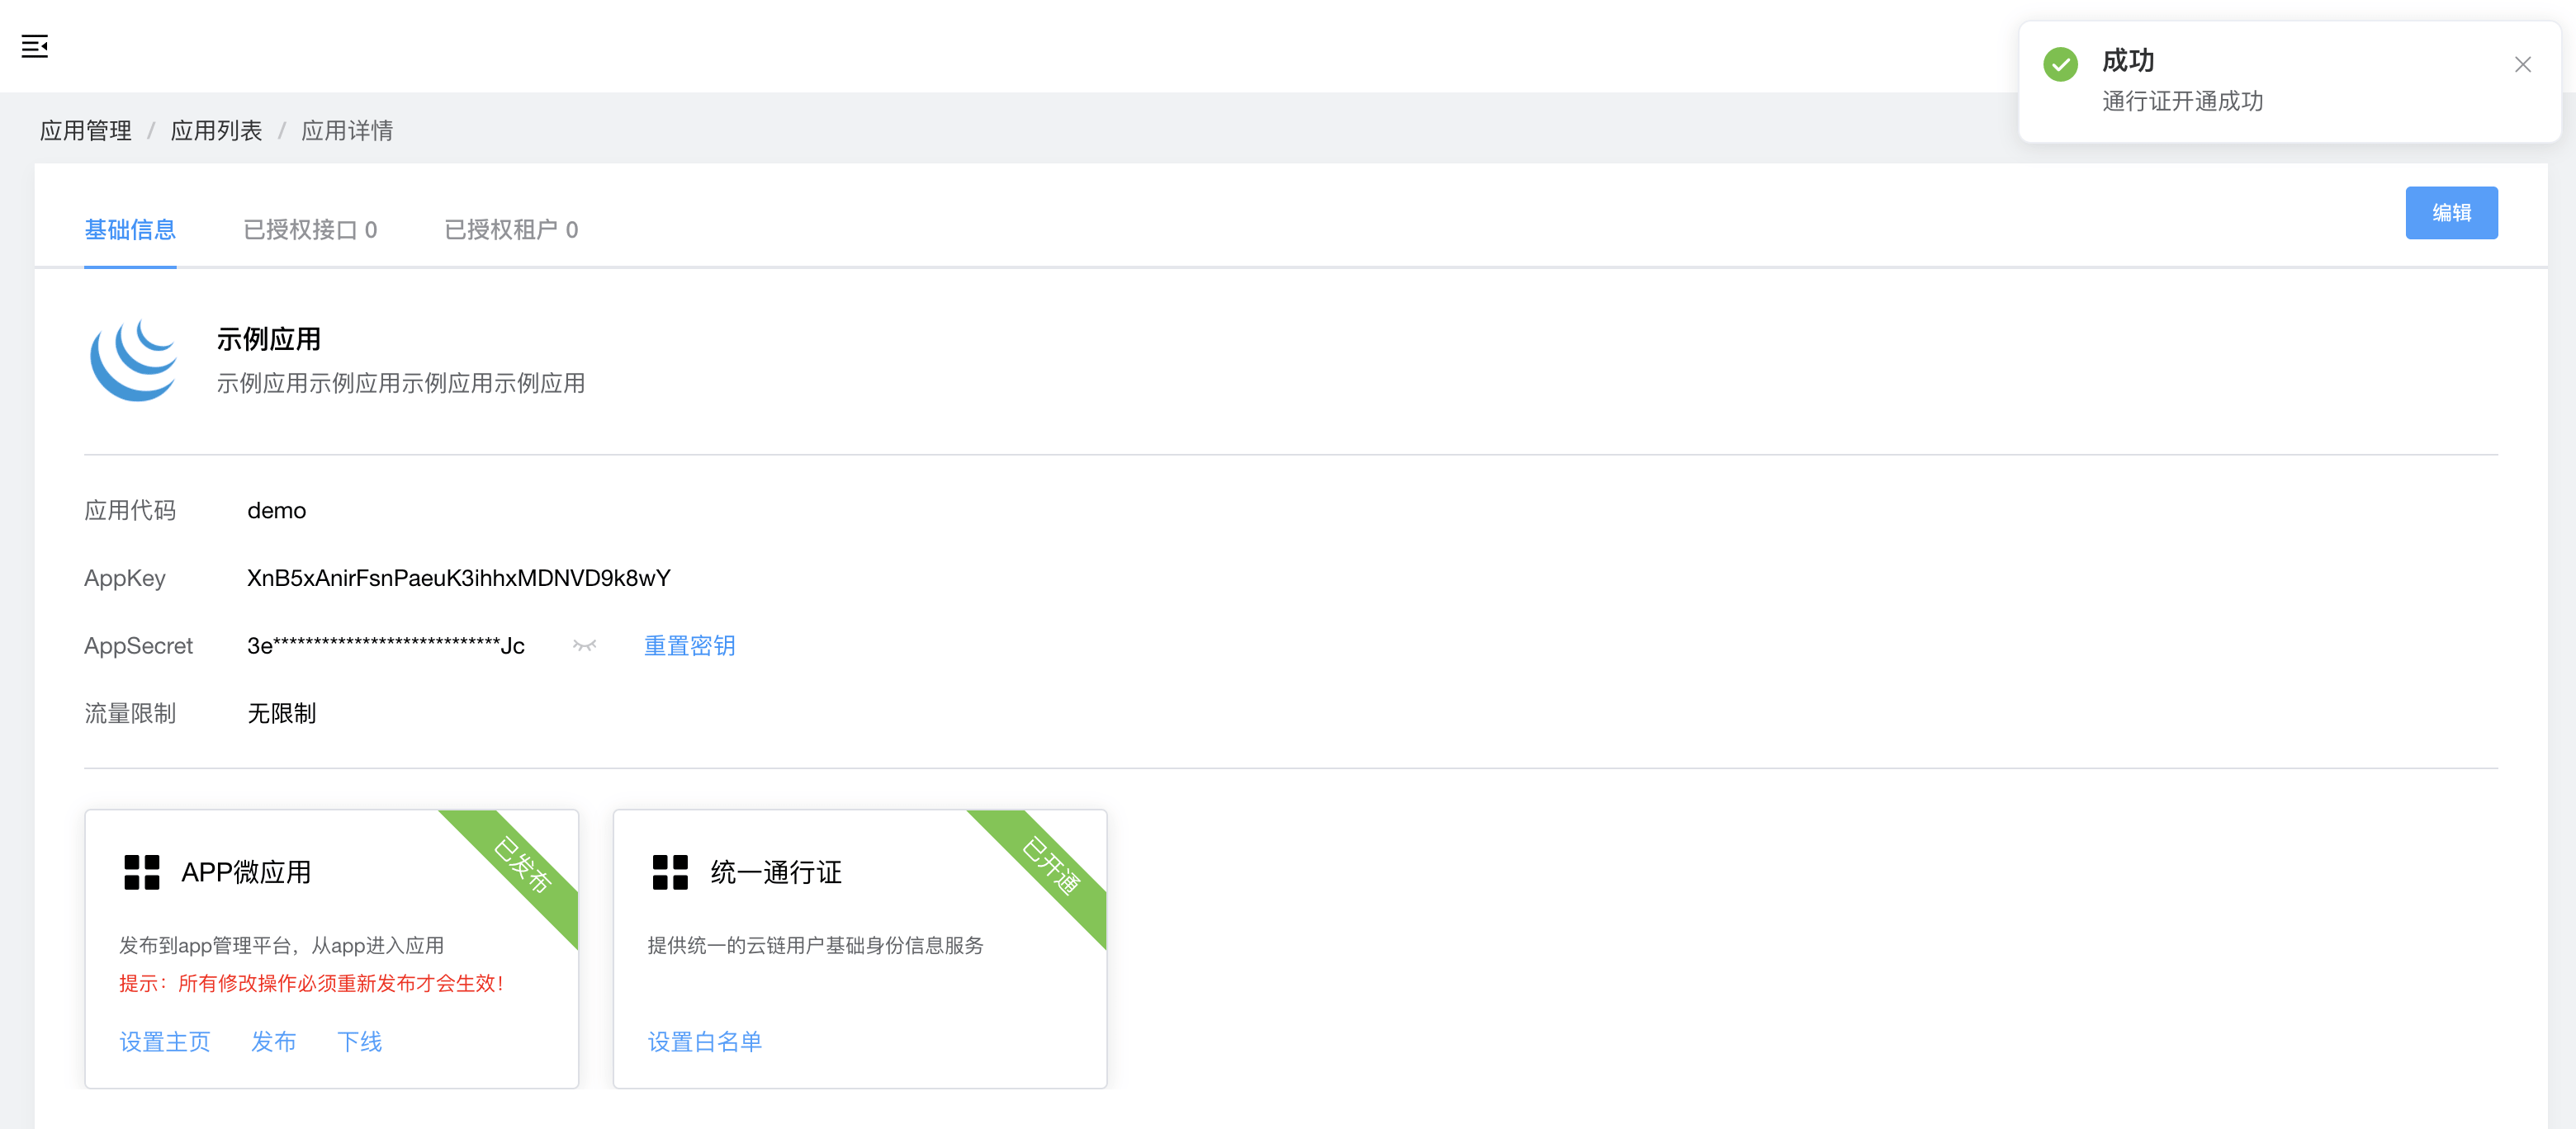This screenshot has width=2576, height=1129.
Task: Toggle AppSecret visibility eye icon
Action: tap(584, 646)
